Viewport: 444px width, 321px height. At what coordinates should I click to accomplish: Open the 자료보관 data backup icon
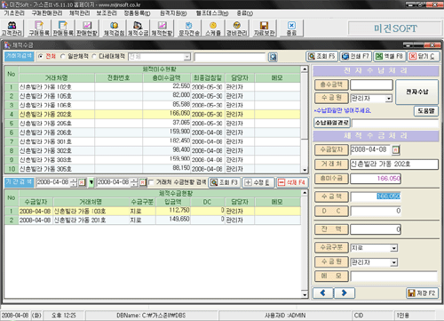(x=264, y=28)
